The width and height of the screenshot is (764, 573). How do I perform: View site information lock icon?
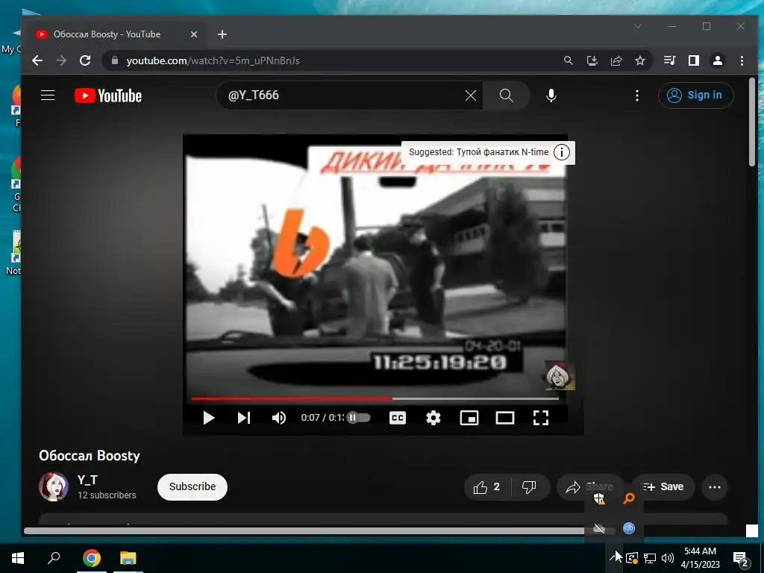point(115,60)
